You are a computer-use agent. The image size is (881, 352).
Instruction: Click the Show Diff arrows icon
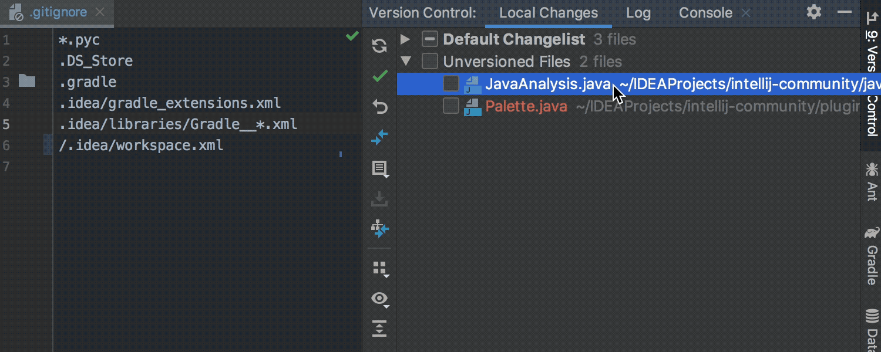pos(380,137)
